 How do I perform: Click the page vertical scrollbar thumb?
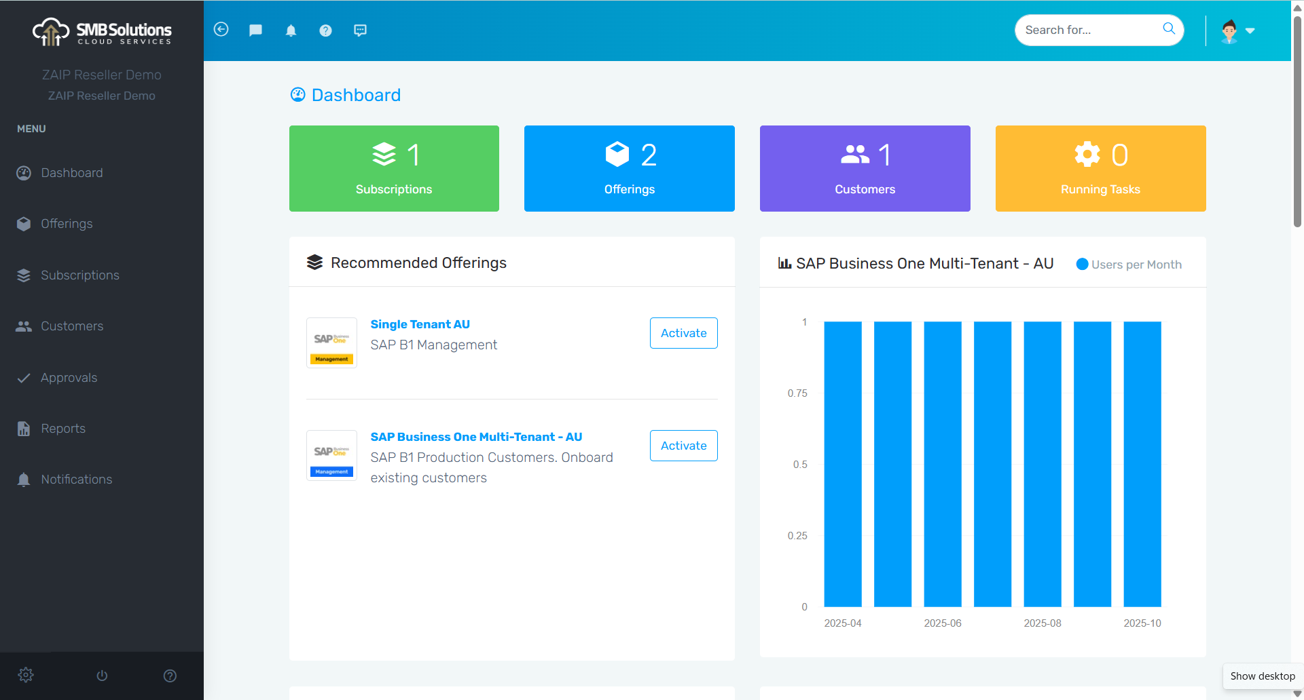click(1297, 122)
